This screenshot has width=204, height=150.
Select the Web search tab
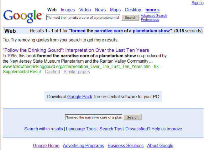(x=52, y=10)
